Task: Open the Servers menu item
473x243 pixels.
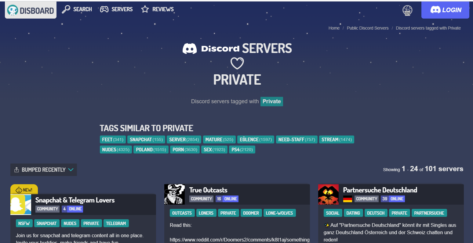Action: [116, 9]
